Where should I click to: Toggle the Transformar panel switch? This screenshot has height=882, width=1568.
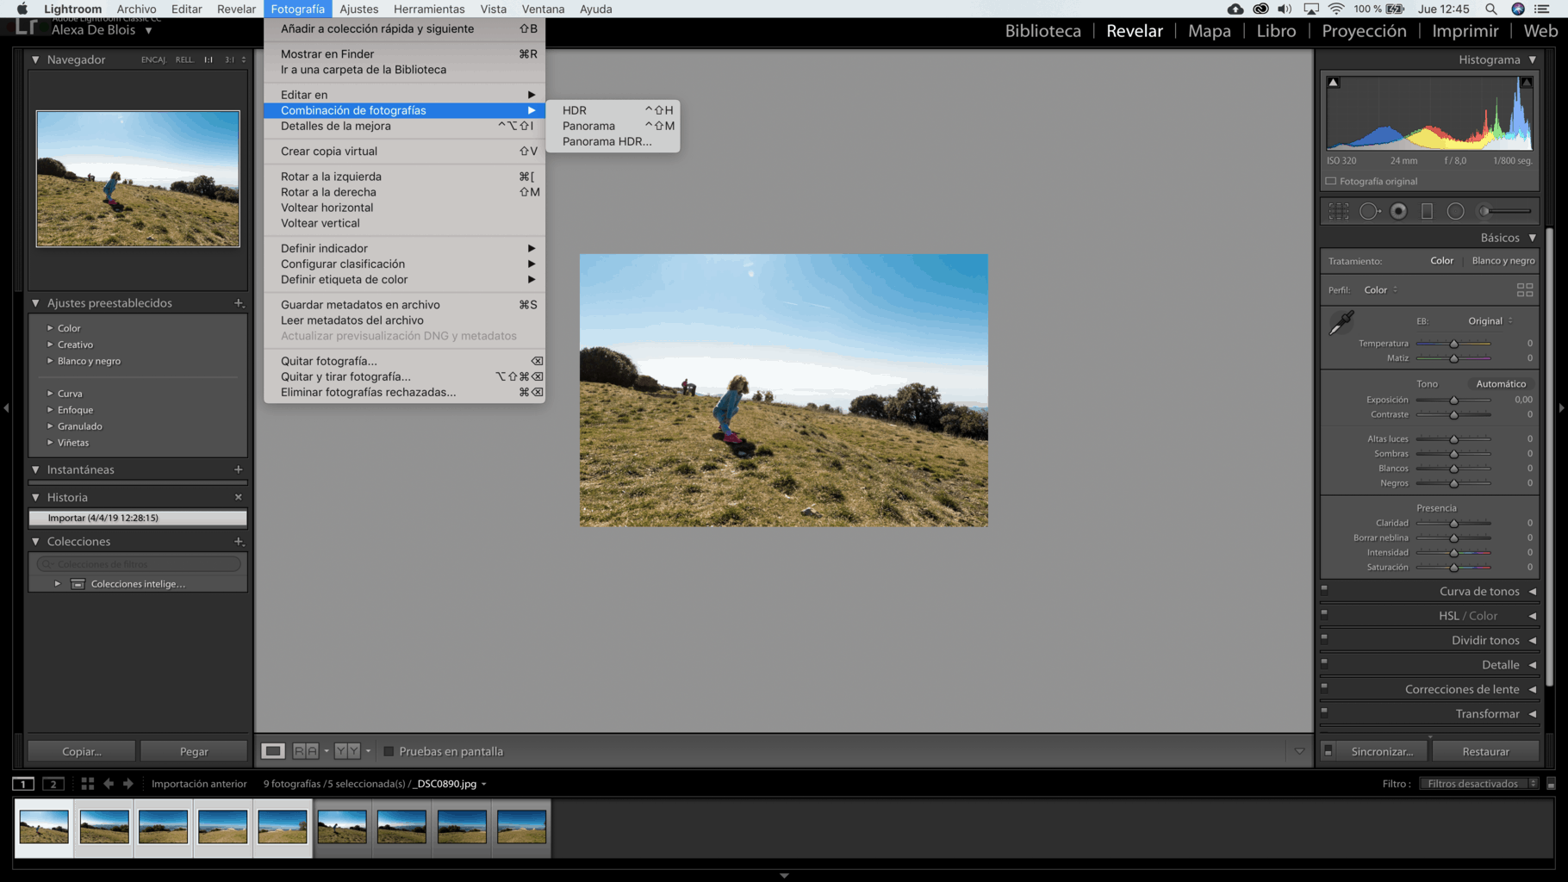[x=1324, y=712]
